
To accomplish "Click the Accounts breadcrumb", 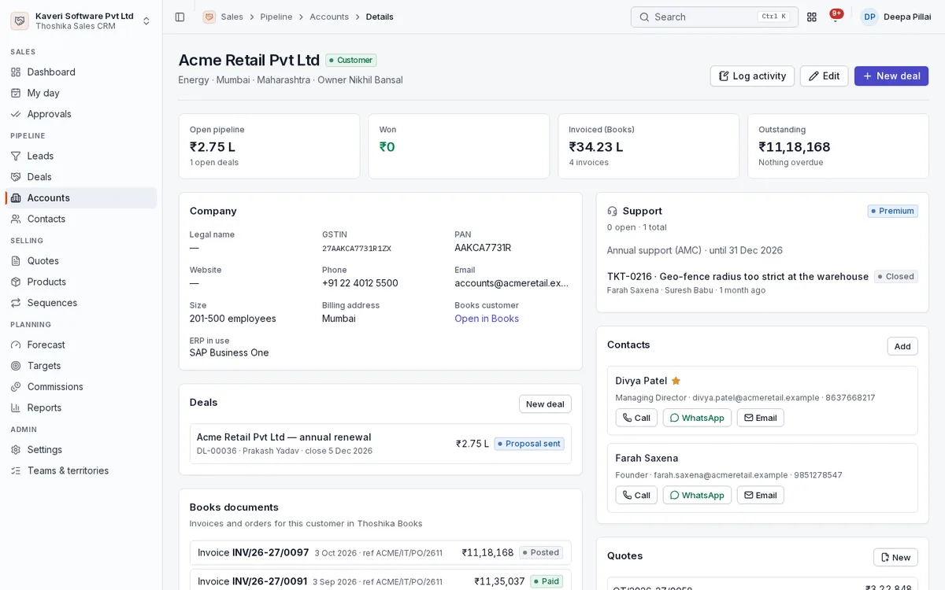I will (329, 17).
